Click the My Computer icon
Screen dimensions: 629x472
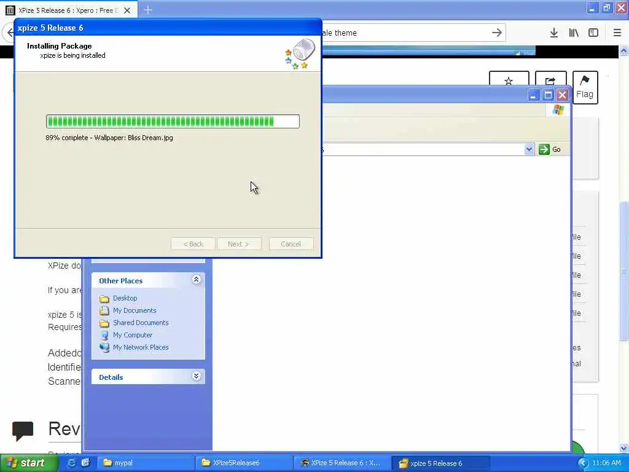[x=104, y=335]
